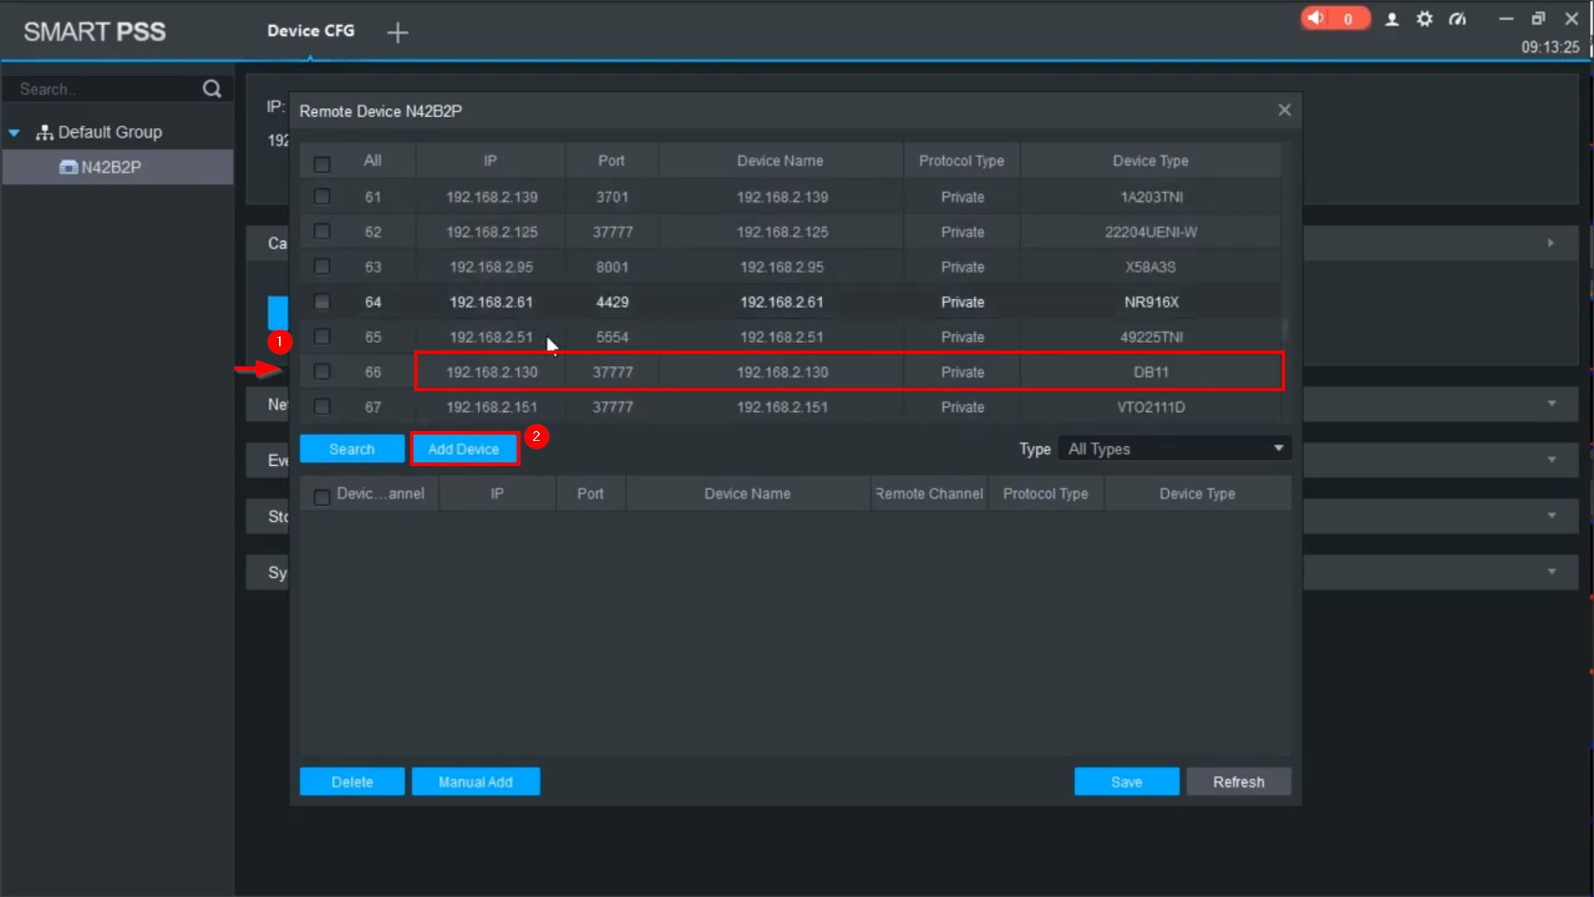Click the plus icon to add a tab
This screenshot has width=1594, height=897.
coord(398,32)
